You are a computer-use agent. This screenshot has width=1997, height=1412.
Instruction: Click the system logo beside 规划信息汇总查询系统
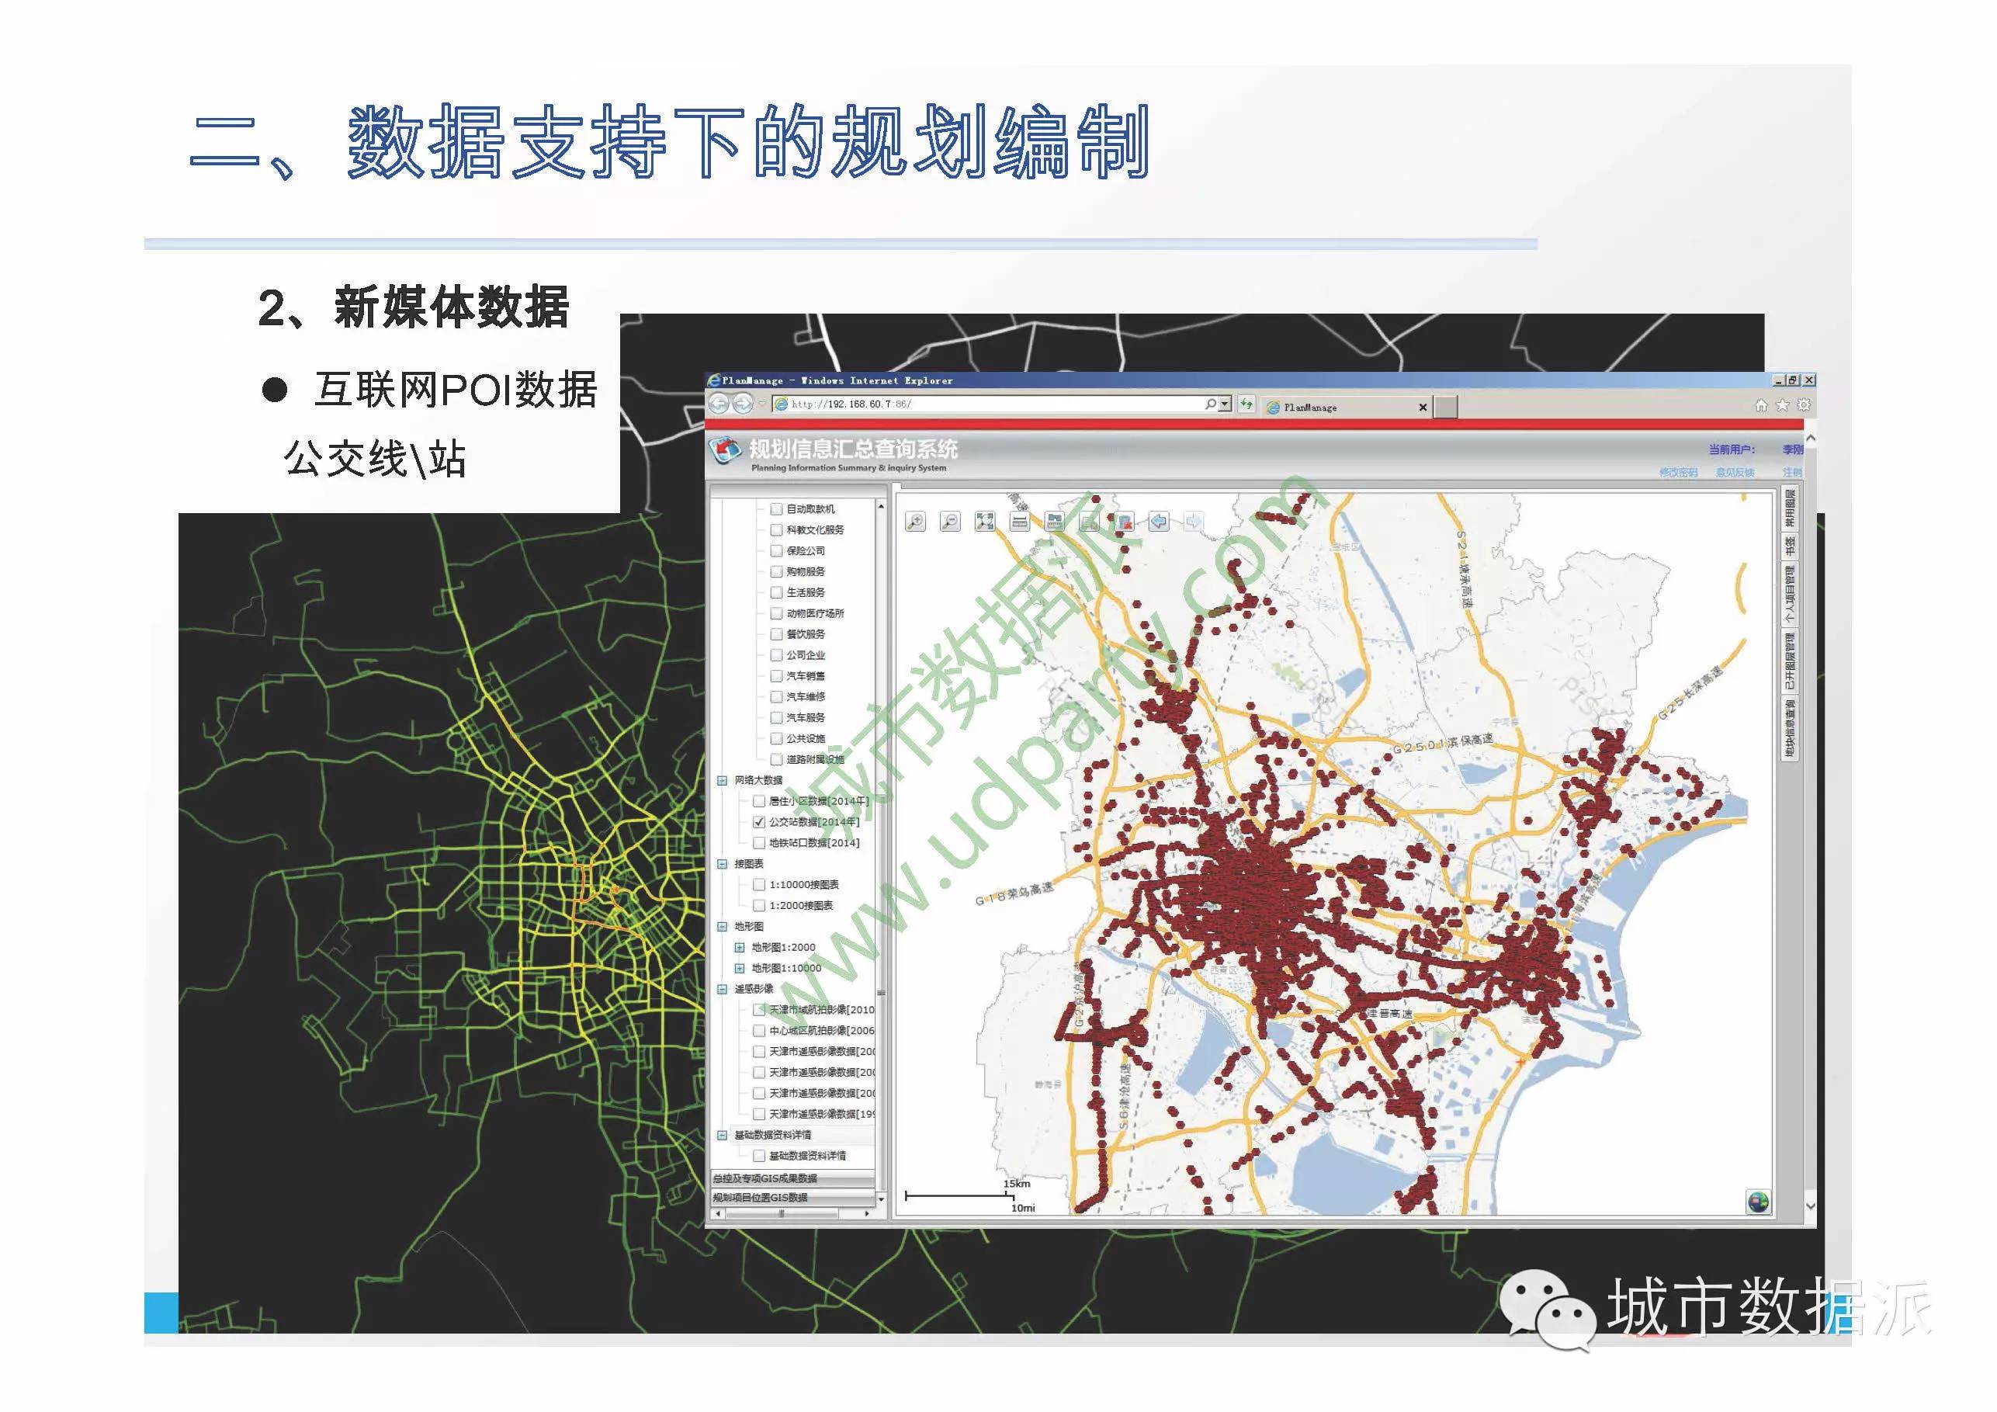(726, 451)
